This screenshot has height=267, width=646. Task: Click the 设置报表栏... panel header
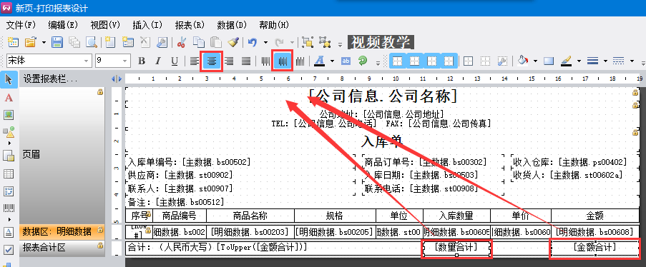point(50,79)
